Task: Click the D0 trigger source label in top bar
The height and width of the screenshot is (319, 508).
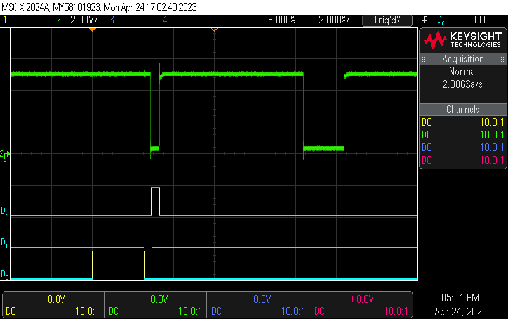Action: click(x=441, y=20)
